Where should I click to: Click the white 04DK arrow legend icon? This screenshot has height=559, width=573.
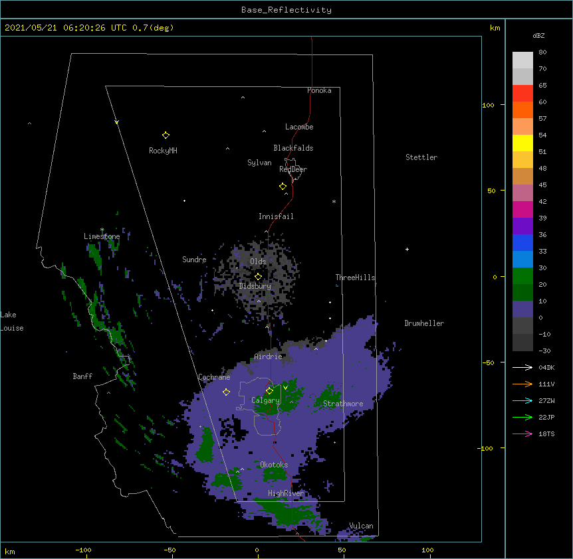[x=522, y=367]
